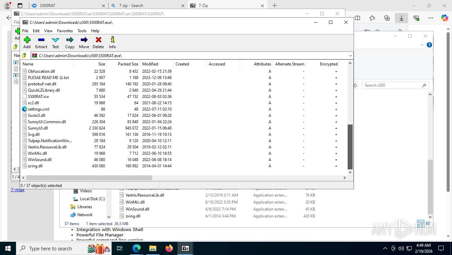
Task: Click the Info toolbar icon
Action: tap(113, 40)
